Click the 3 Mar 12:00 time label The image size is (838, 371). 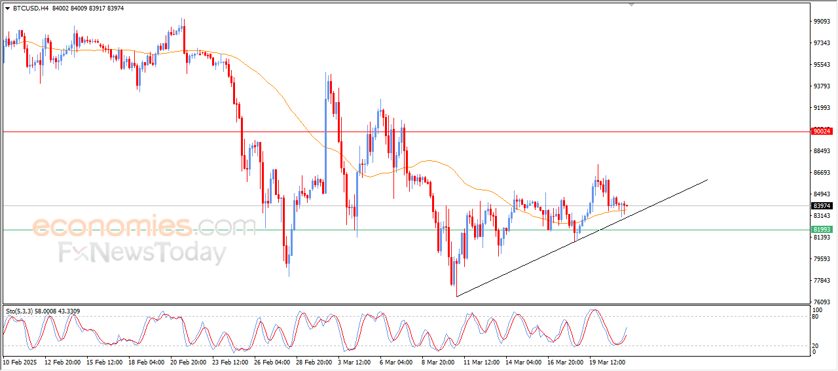point(354,361)
